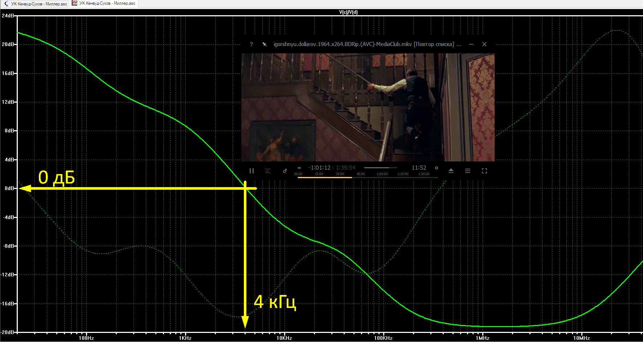Click the small circle icon beside 11:52
This screenshot has width=643, height=342.
pos(437,168)
